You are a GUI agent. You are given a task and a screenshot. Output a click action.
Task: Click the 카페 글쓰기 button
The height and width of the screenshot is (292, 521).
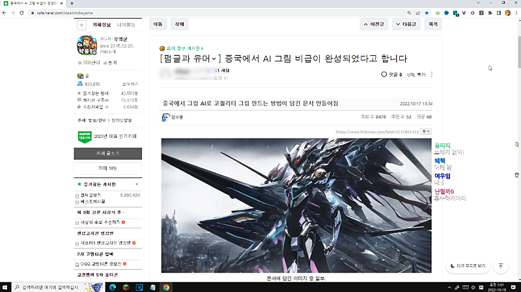tap(107, 153)
